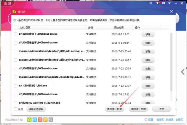Open the 上报区 link
The width and height of the screenshot is (187, 125).
click(x=179, y=120)
